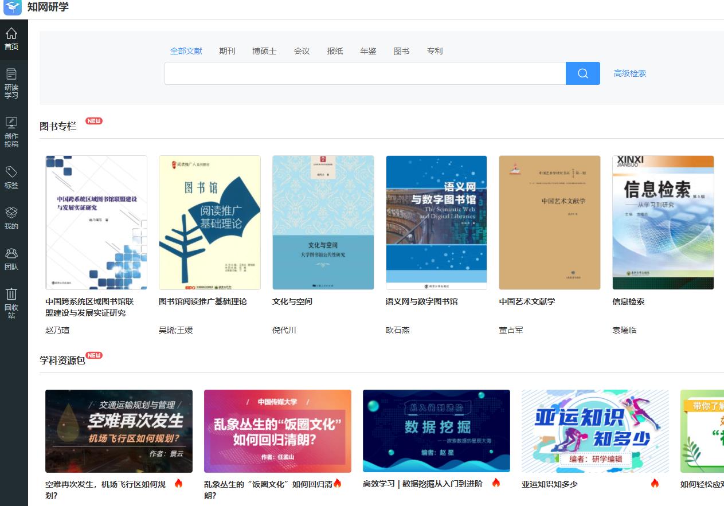Screen dimensions: 724x506
Task: Open the 信息检索 book cover
Action: tap(663, 222)
